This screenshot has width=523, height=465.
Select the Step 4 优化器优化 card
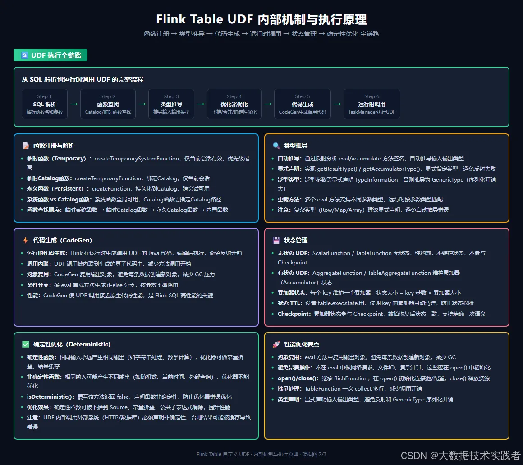click(x=234, y=104)
